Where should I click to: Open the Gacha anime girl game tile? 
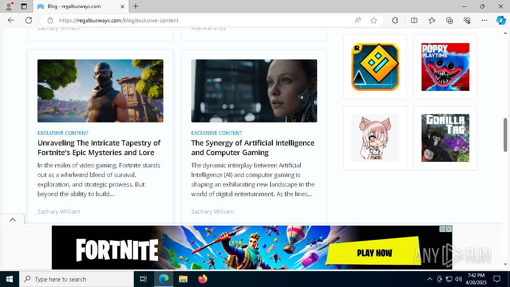(375, 138)
